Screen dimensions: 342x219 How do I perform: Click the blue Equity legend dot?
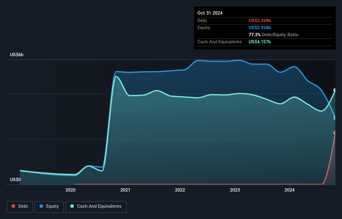[x=41, y=206]
